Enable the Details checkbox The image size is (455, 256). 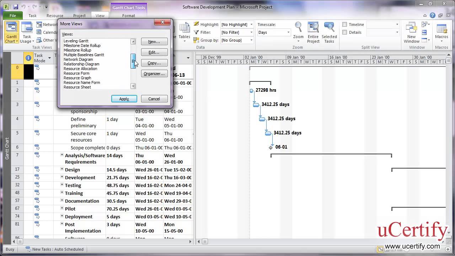pyautogui.click(x=344, y=32)
